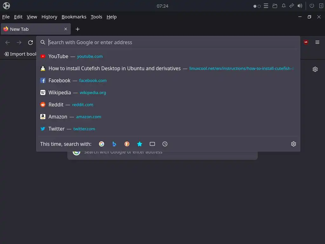Click the globe launcher icon top-left

pyautogui.click(x=6, y=6)
